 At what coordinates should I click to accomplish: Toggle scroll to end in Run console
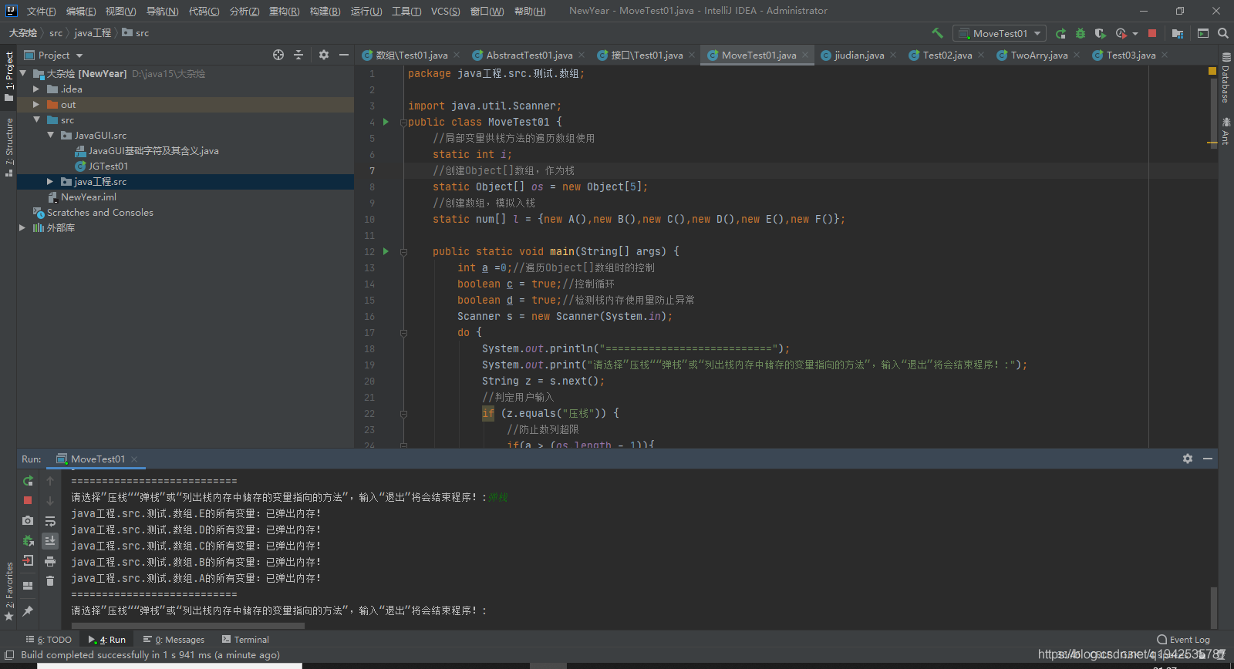coord(50,541)
